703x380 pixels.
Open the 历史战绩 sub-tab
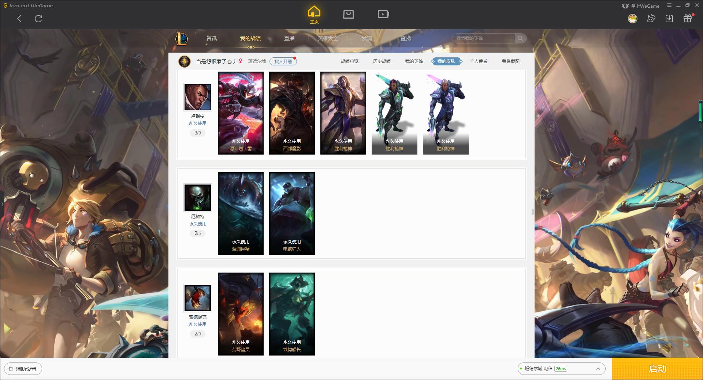click(382, 61)
